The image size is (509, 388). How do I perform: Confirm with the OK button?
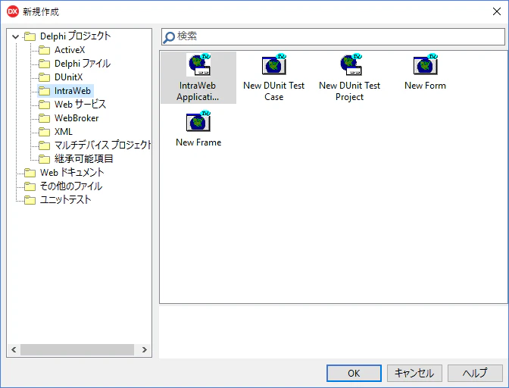tap(354, 374)
